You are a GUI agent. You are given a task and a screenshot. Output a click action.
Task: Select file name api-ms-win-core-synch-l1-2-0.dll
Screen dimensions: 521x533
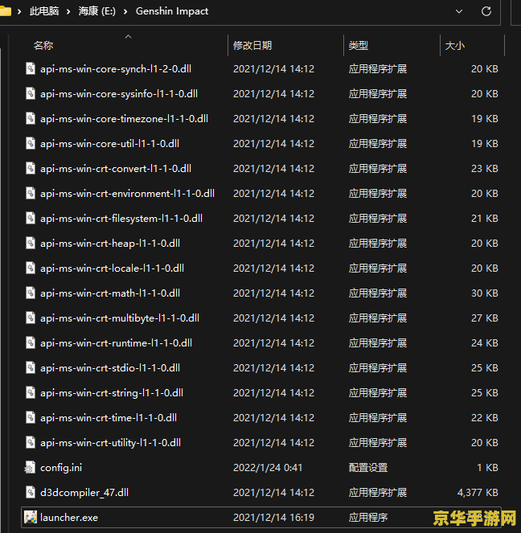[x=116, y=69]
